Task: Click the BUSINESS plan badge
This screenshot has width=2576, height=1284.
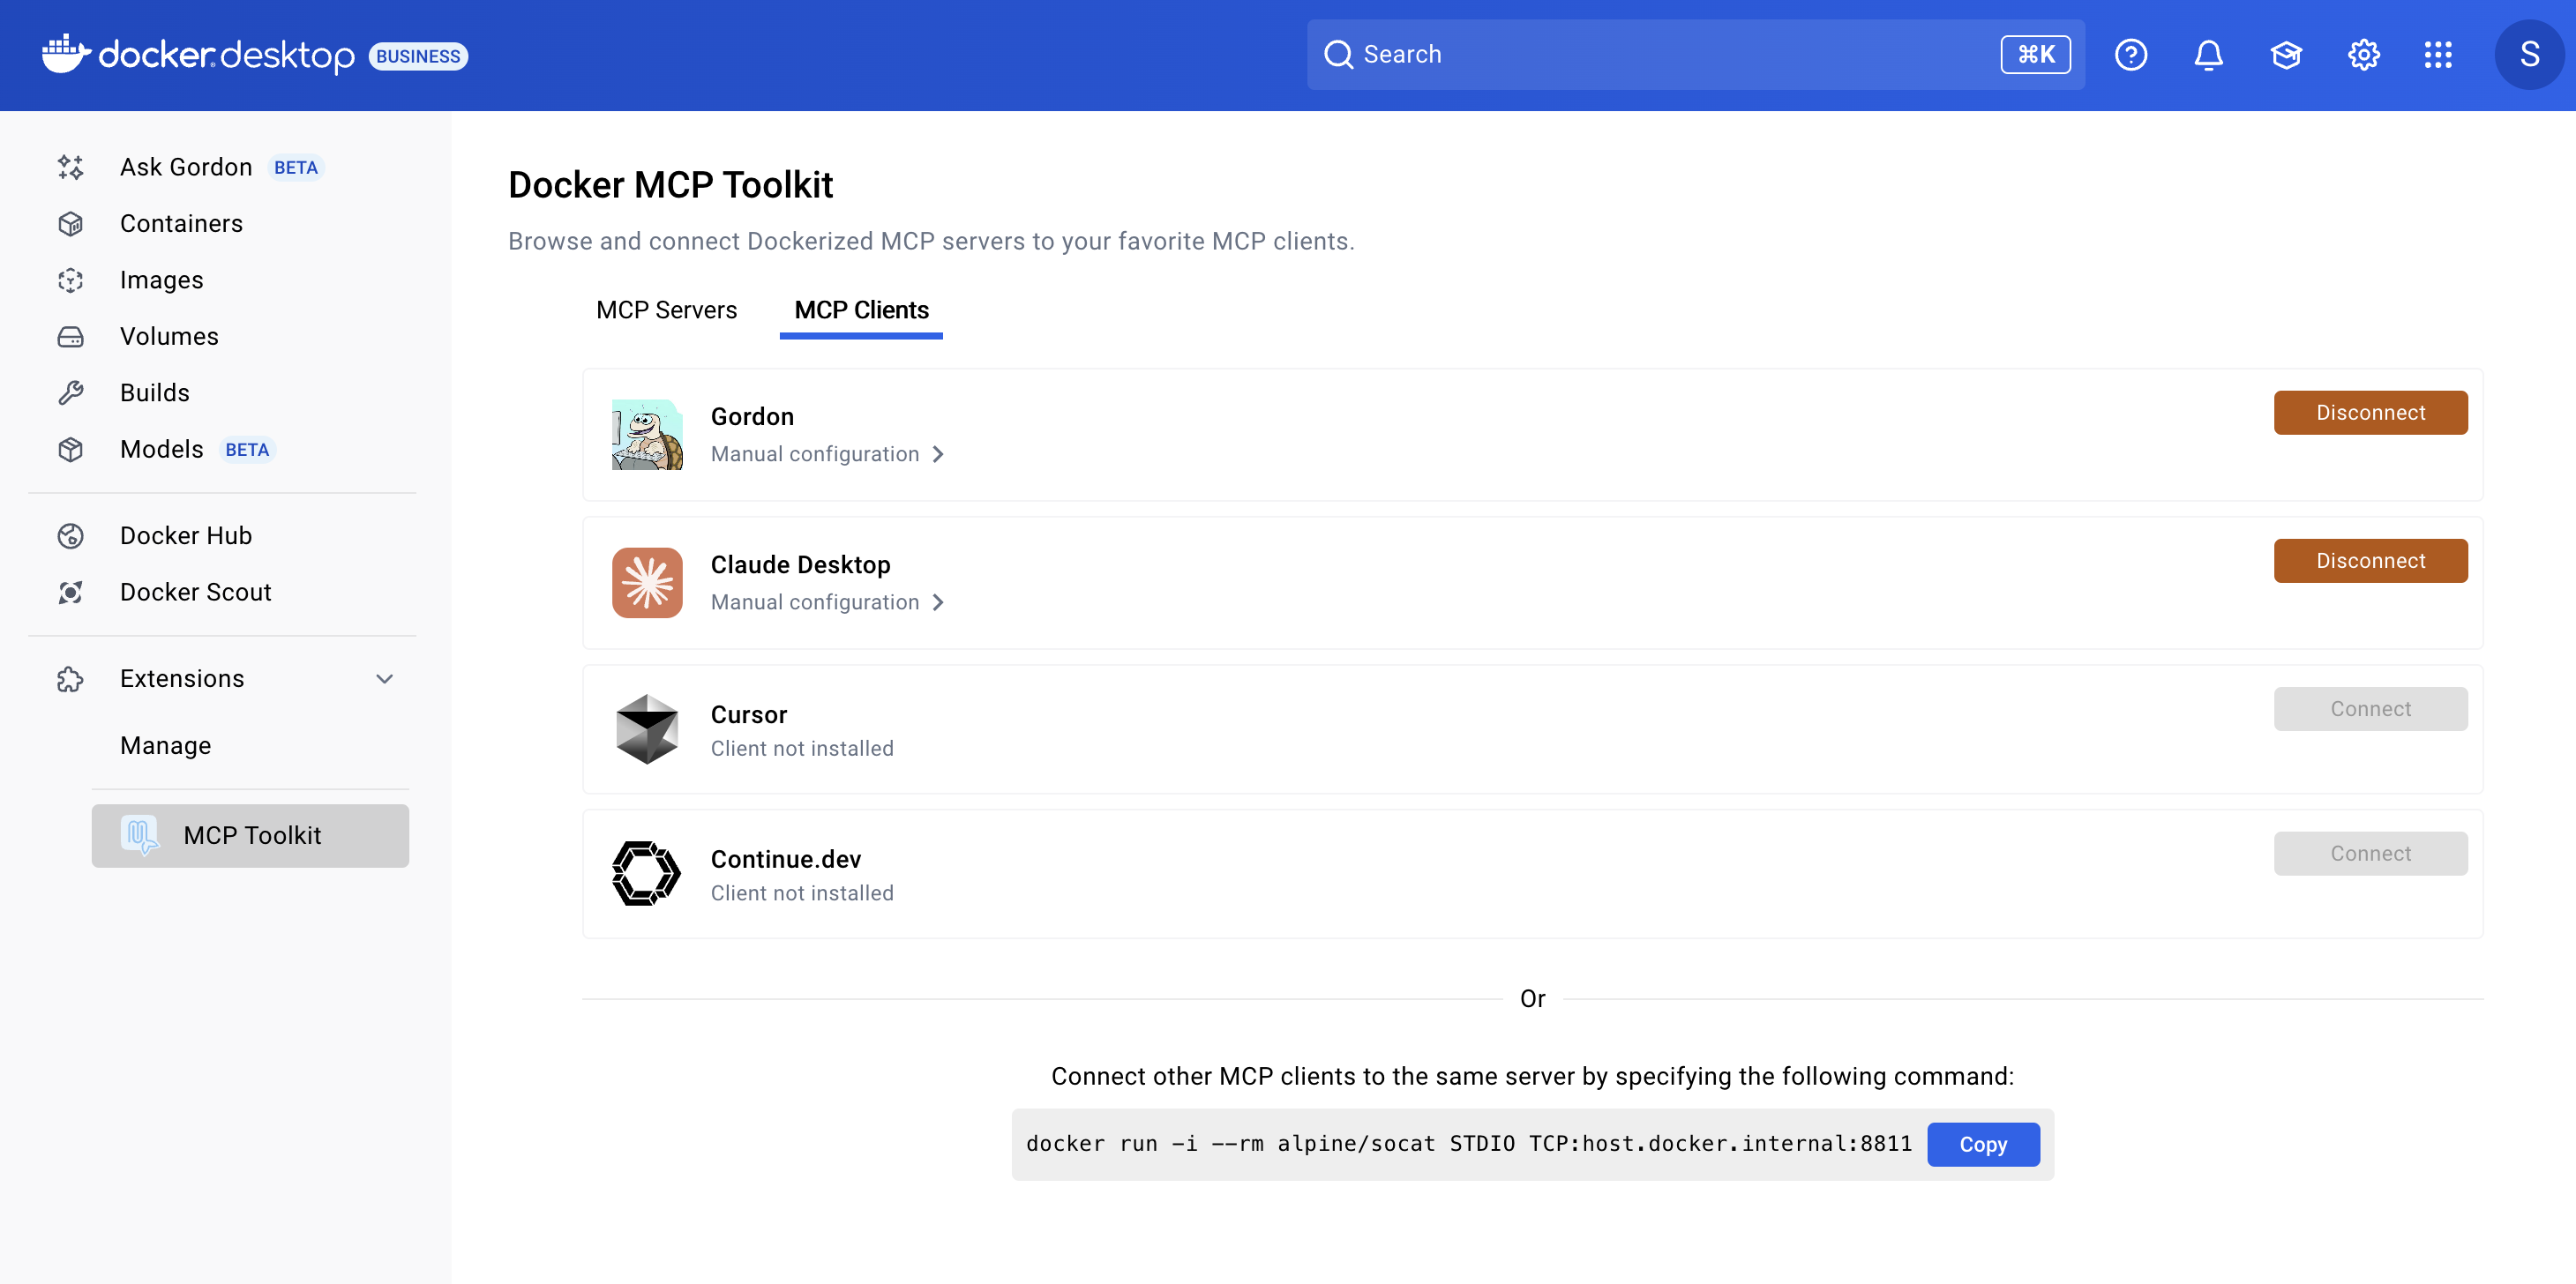Action: pos(418,56)
